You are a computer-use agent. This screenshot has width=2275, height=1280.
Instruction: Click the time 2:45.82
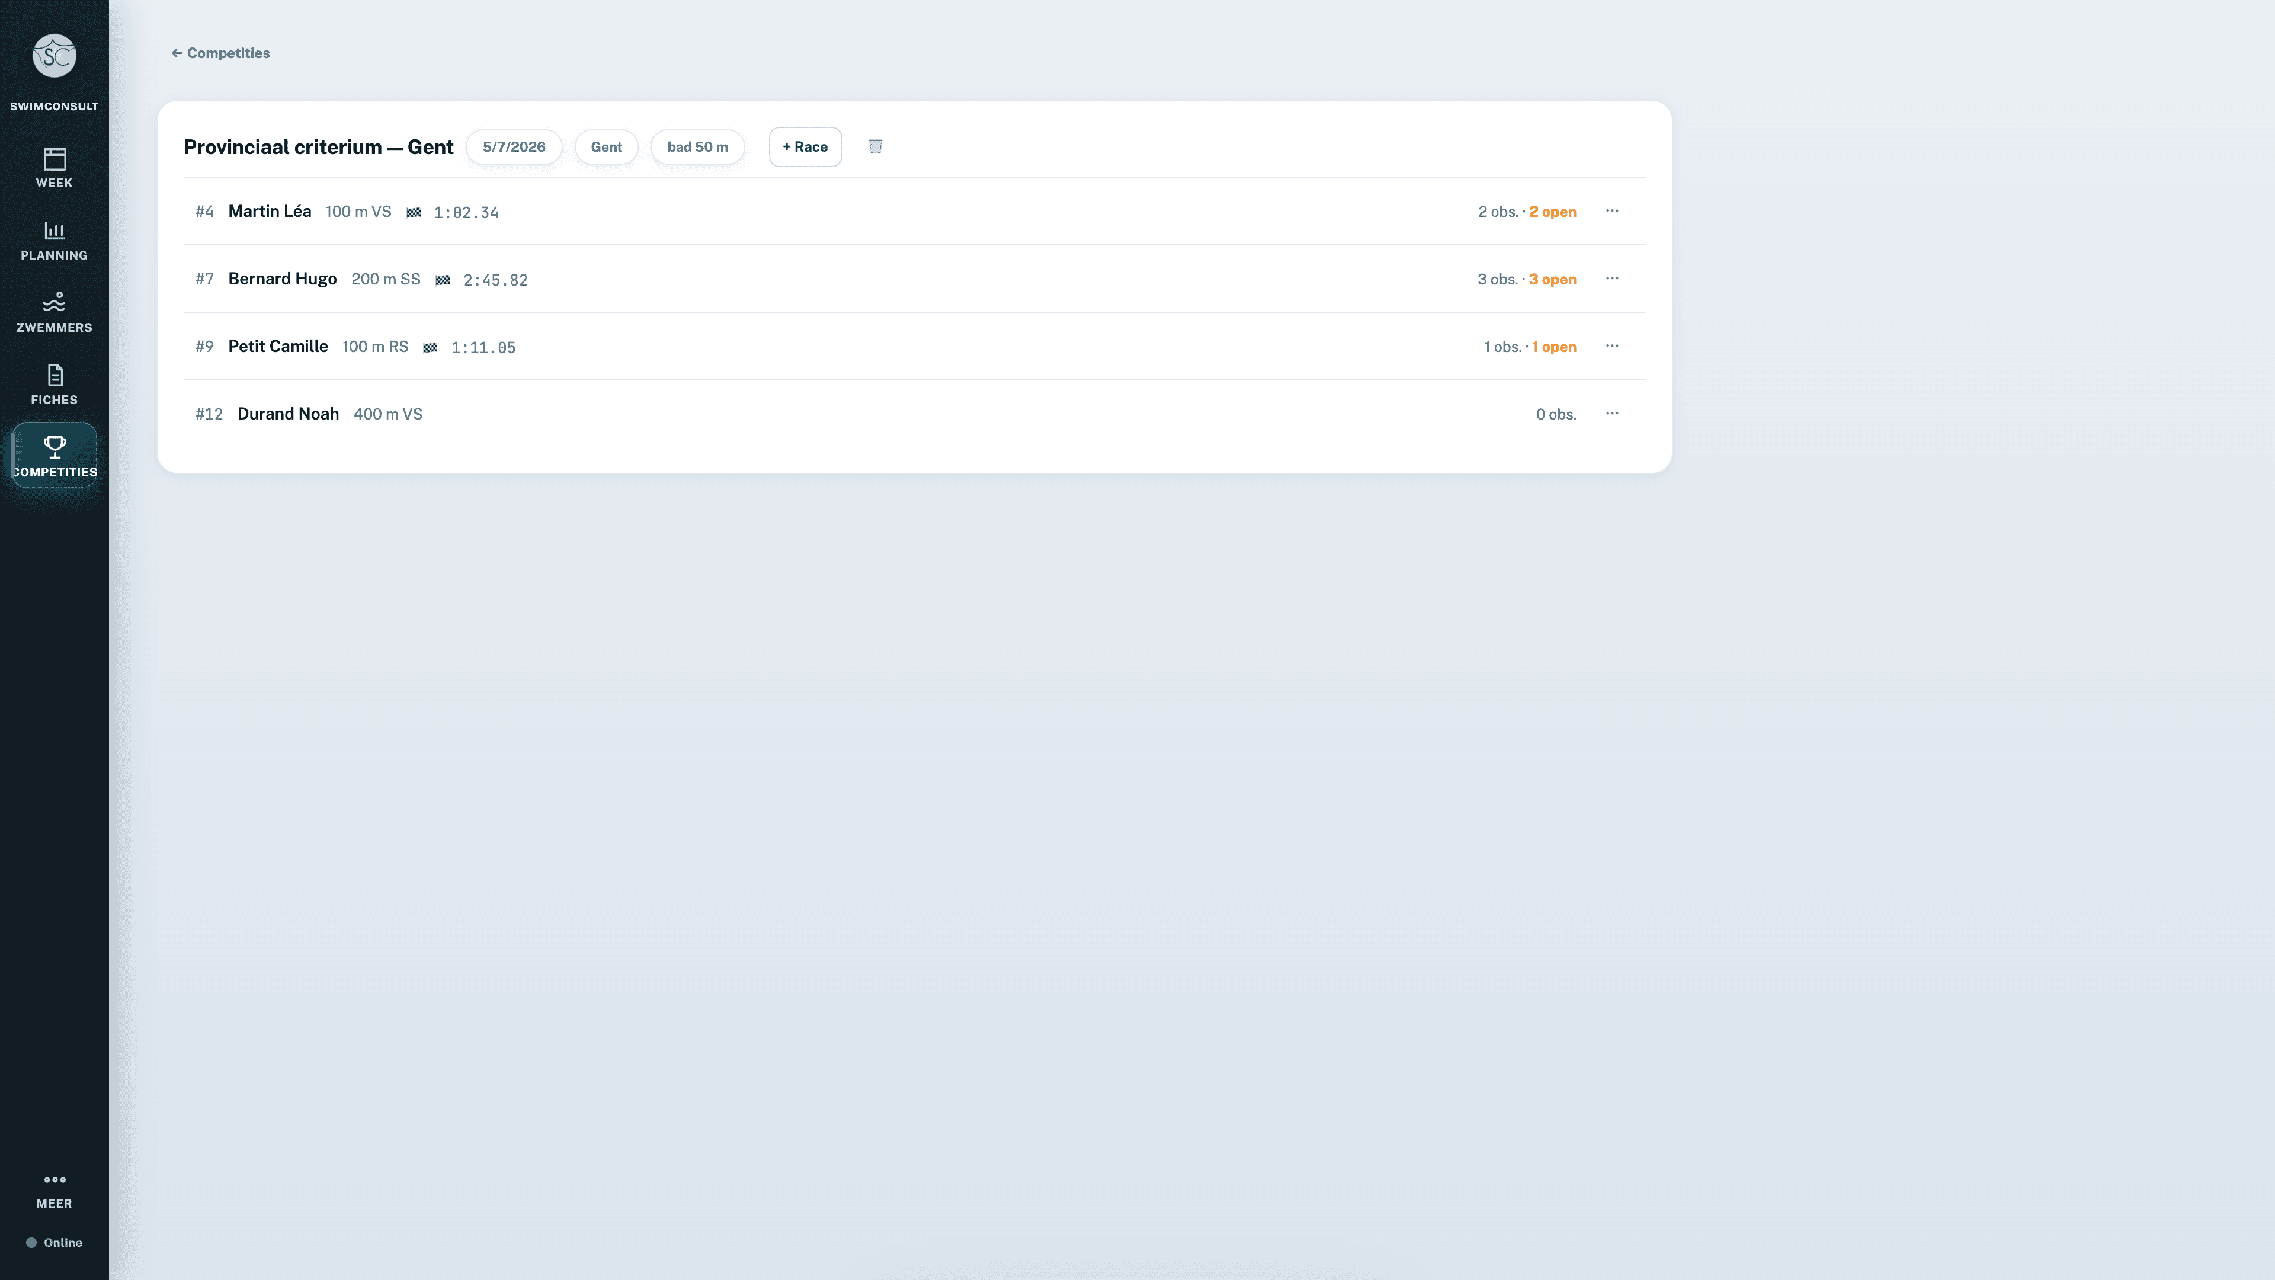point(495,280)
